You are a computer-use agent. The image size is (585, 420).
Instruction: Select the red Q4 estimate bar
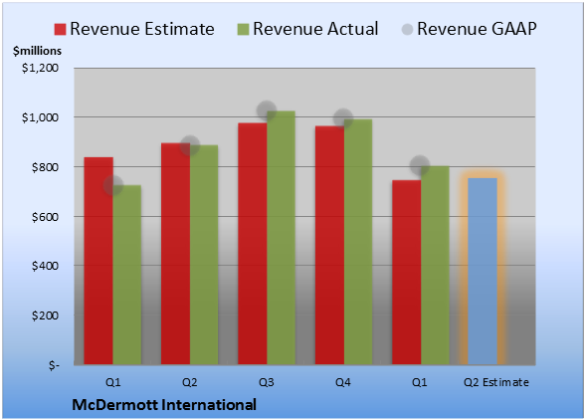pos(329,245)
